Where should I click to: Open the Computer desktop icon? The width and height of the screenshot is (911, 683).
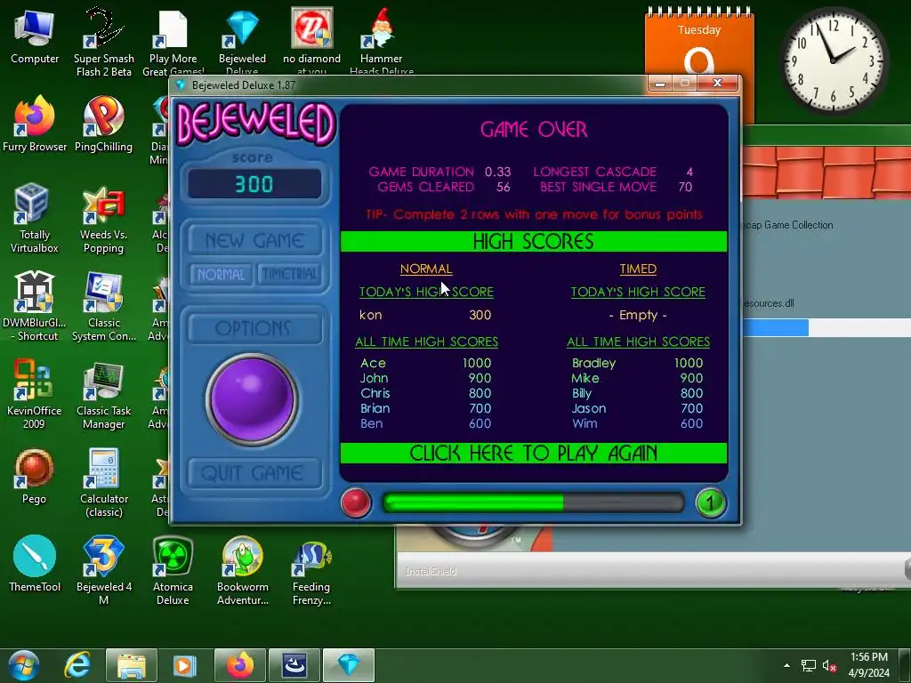tap(35, 37)
